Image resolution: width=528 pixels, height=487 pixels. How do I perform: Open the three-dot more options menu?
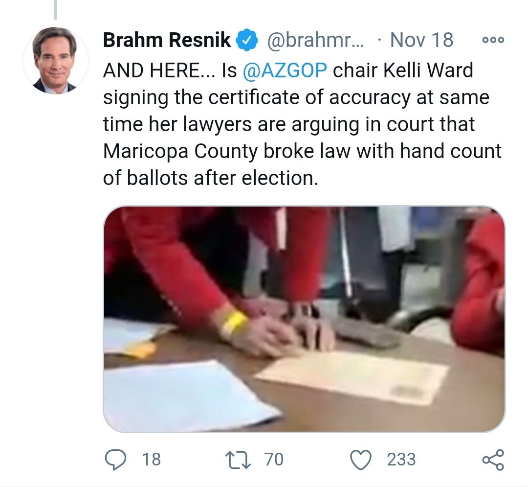pyautogui.click(x=493, y=40)
